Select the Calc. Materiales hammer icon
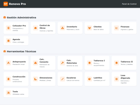Screen dimensions: 140x105 (x=62, y=63)
